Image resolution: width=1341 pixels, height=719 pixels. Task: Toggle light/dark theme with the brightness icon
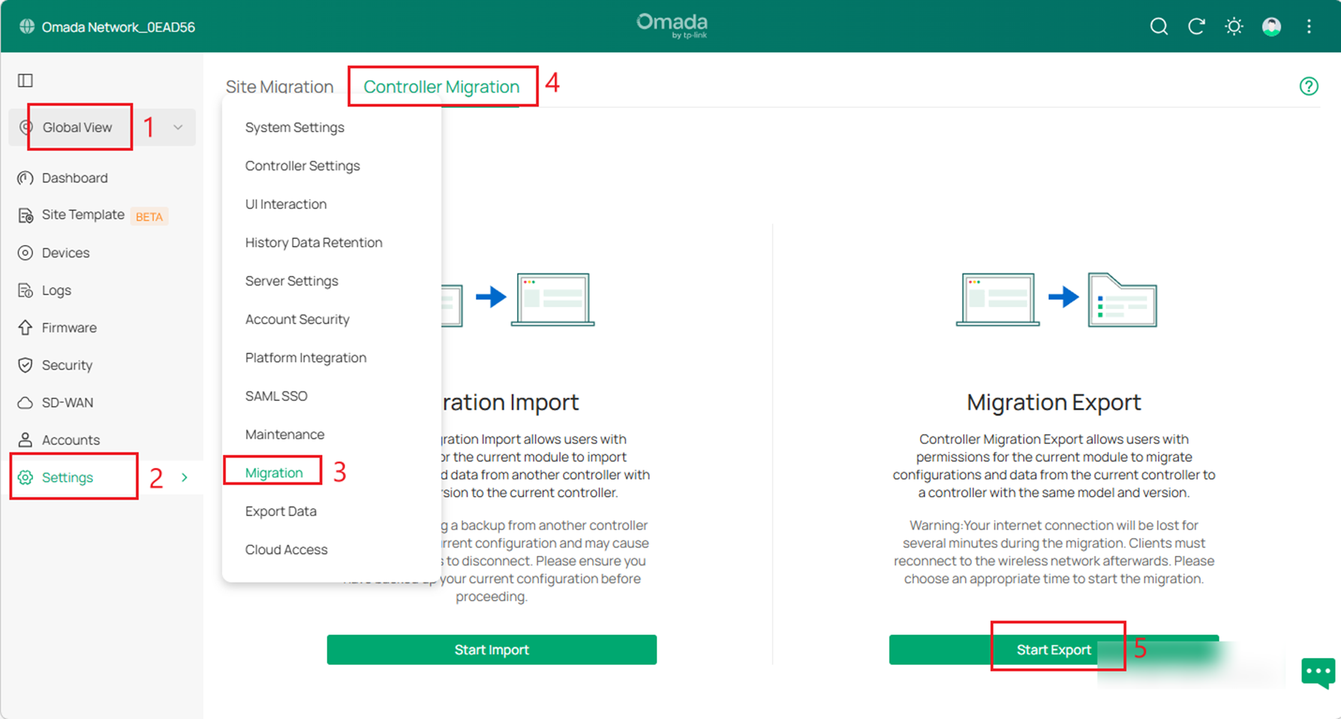(1234, 26)
